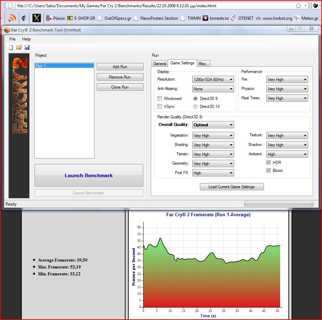Open the Overall Quality dropdown
Viewport: 322px width, 320px height.
point(213,125)
